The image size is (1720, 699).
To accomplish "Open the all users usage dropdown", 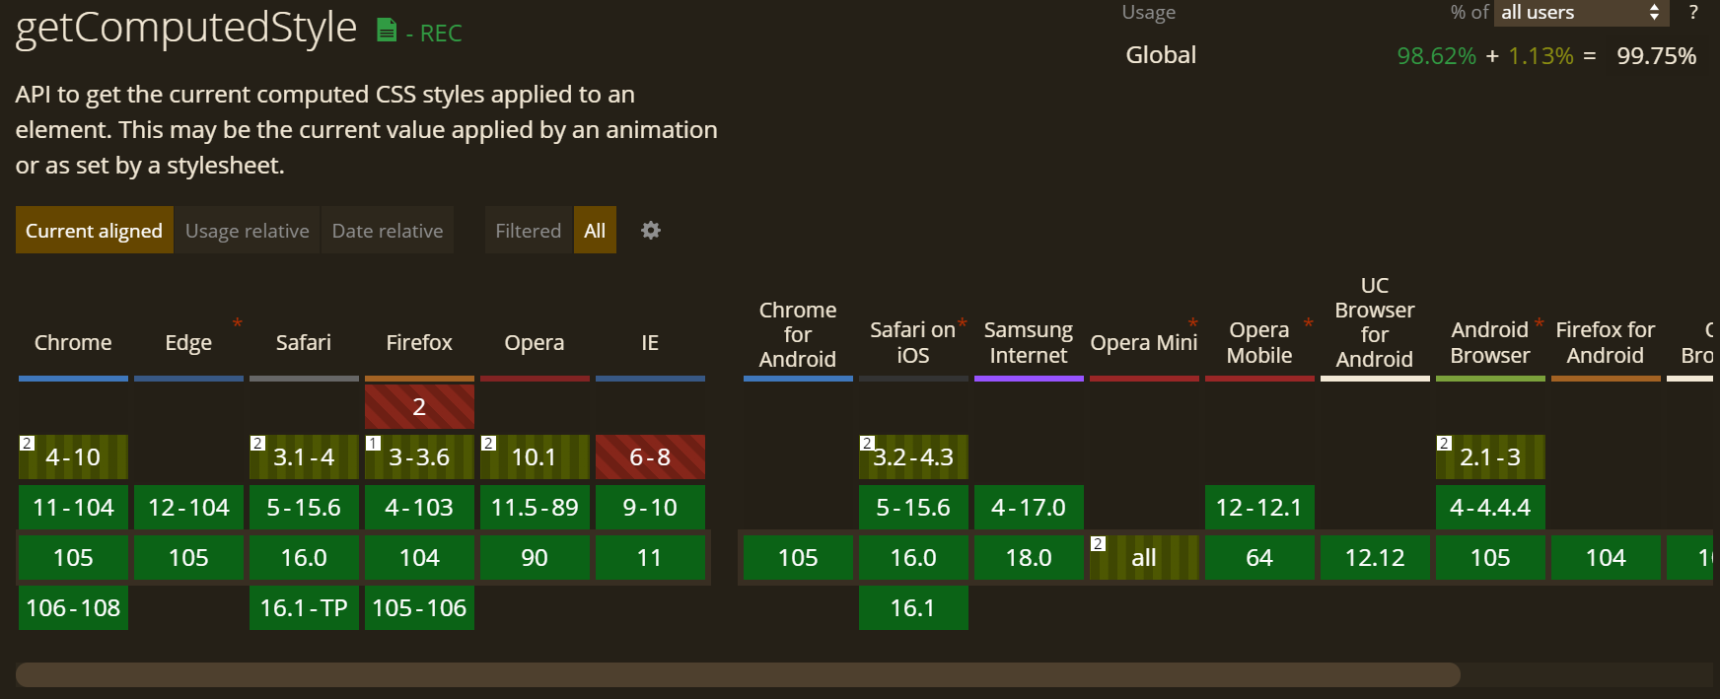I will pyautogui.click(x=1582, y=13).
